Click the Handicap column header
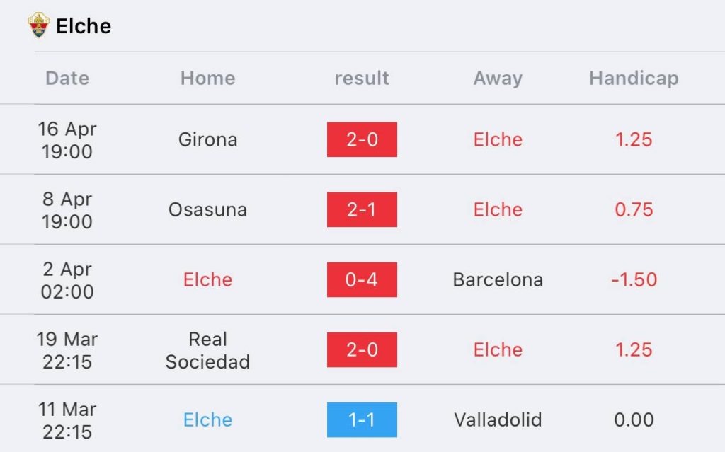This screenshot has width=725, height=452. click(x=634, y=78)
